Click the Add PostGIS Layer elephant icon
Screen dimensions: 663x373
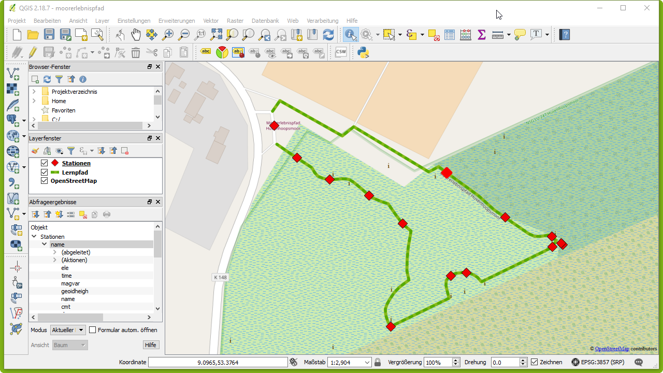[12, 120]
